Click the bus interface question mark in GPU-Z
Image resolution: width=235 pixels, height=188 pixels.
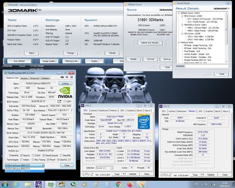tap(71, 110)
